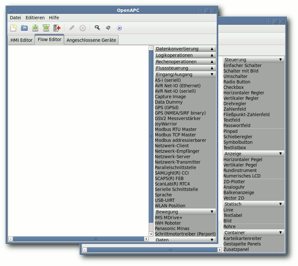Click the save project toolbar icon
This screenshot has height=266, width=298.
point(35,28)
